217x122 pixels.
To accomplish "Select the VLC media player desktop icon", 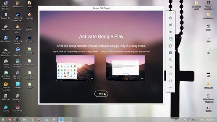I will [x=18, y=28].
